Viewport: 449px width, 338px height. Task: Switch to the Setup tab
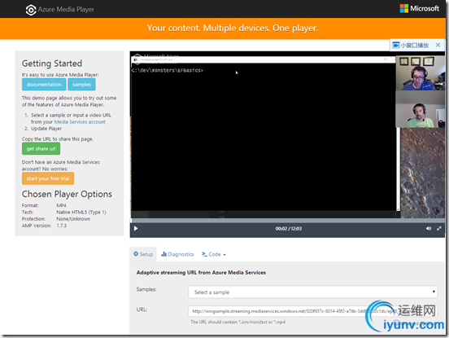point(143,254)
